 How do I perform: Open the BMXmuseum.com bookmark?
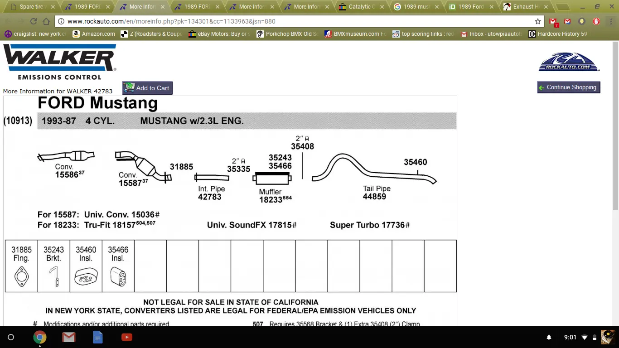[356, 34]
